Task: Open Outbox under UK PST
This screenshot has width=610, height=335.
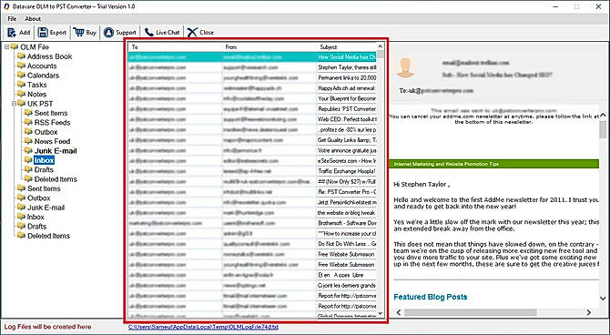Action: click(x=46, y=132)
